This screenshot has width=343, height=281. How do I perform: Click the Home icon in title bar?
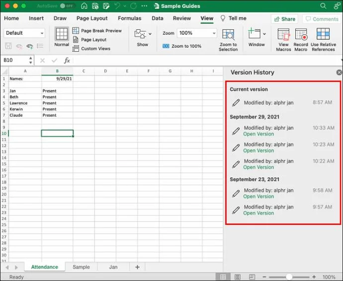tap(84, 6)
